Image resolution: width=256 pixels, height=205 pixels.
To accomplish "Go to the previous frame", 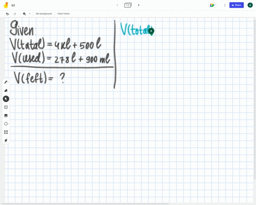I will 117,5.
